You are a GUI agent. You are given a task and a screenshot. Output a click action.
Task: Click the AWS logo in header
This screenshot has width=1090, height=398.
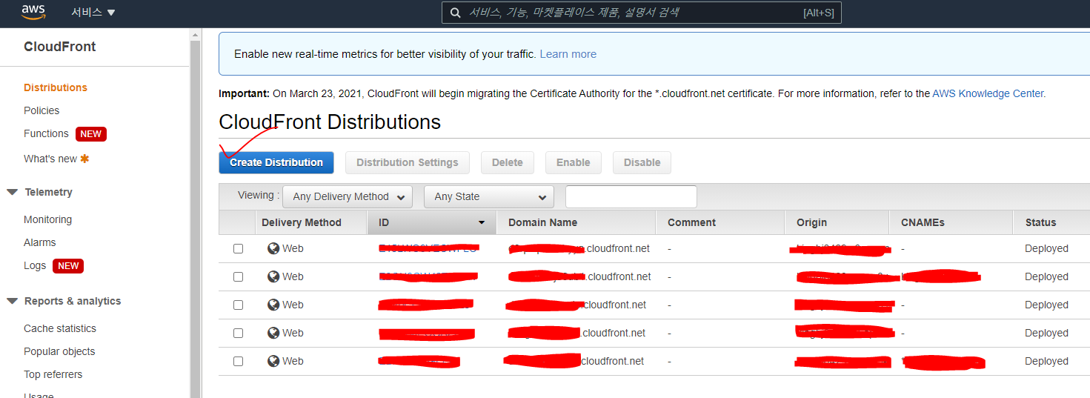[33, 12]
